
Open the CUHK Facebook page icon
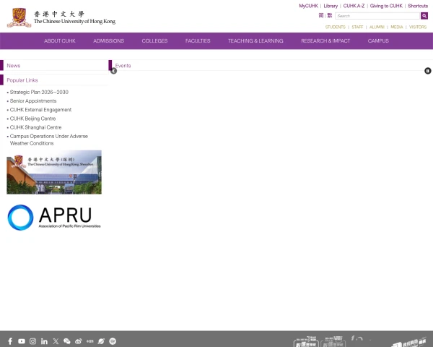[x=10, y=341]
